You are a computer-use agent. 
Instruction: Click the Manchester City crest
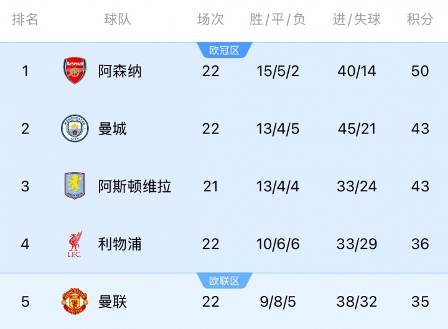pos(75,128)
